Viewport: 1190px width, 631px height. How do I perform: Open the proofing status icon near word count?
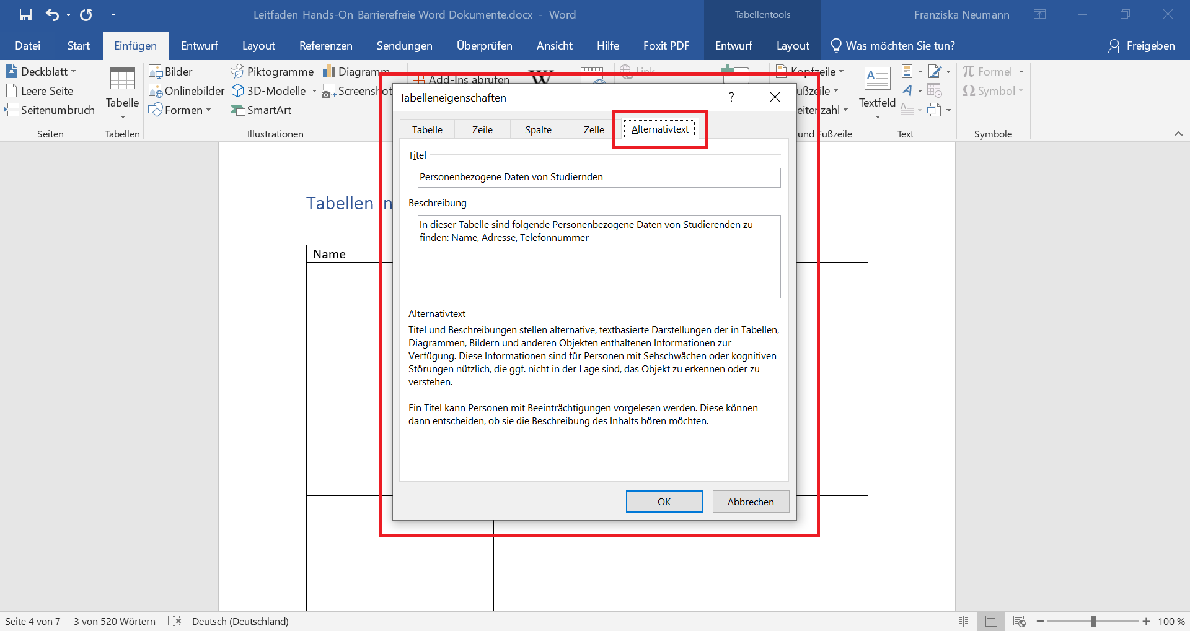pyautogui.click(x=175, y=620)
